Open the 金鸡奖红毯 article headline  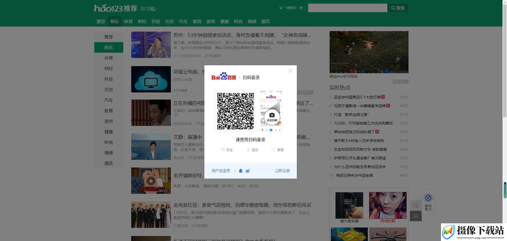coord(242,205)
